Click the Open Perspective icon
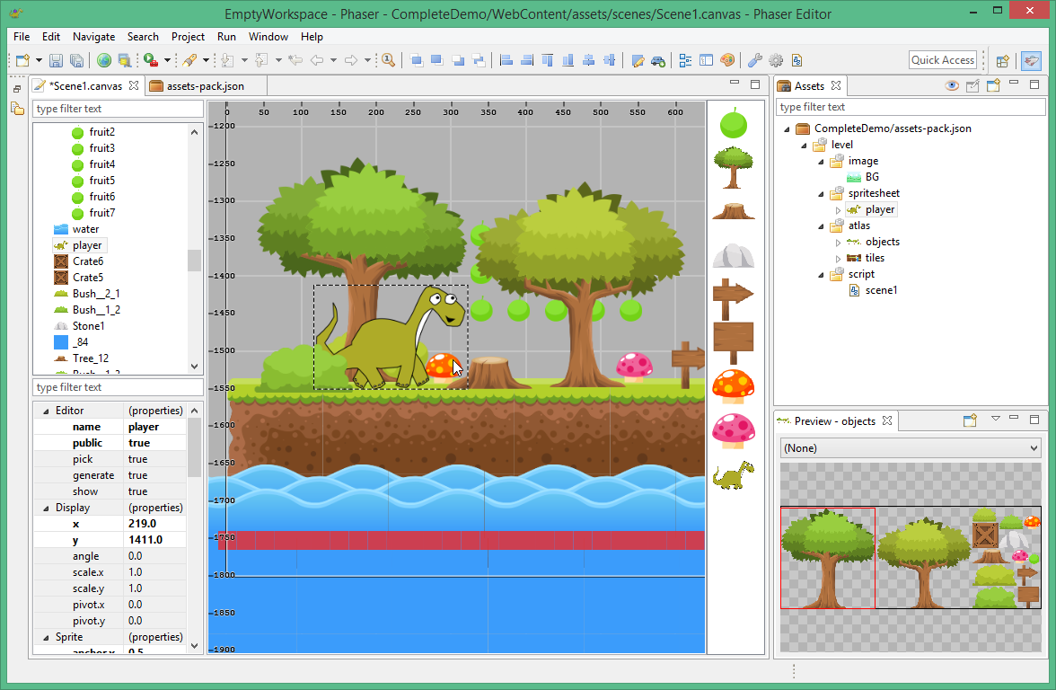1056x690 pixels. [x=1003, y=61]
